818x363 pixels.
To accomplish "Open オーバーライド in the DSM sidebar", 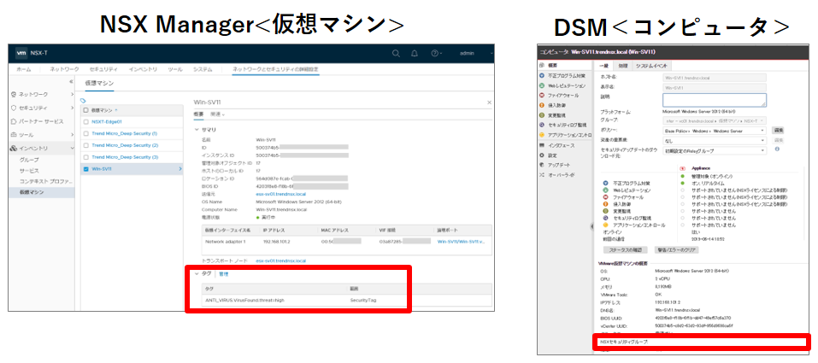I will pos(556,175).
